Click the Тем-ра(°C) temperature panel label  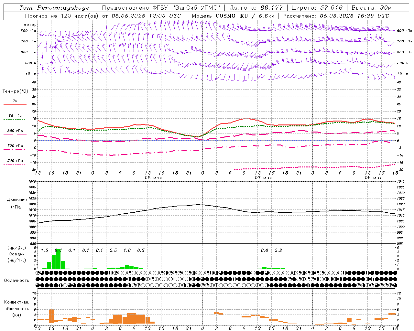coord(15,91)
